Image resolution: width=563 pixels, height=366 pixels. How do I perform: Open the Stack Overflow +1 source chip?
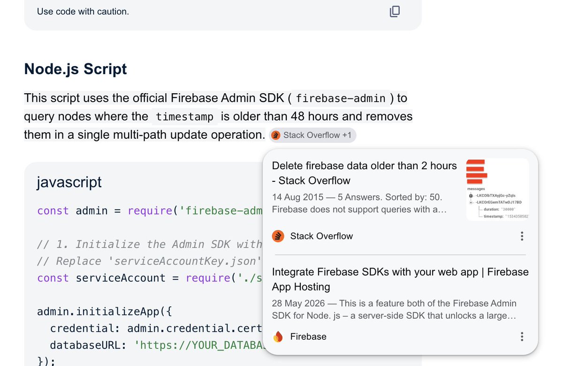pos(313,135)
